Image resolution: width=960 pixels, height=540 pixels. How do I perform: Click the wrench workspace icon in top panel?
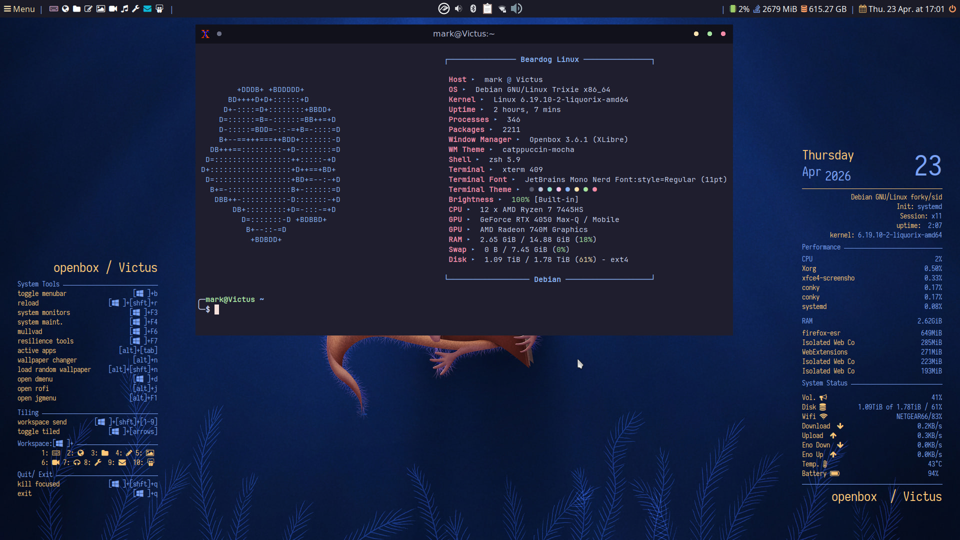tap(135, 9)
